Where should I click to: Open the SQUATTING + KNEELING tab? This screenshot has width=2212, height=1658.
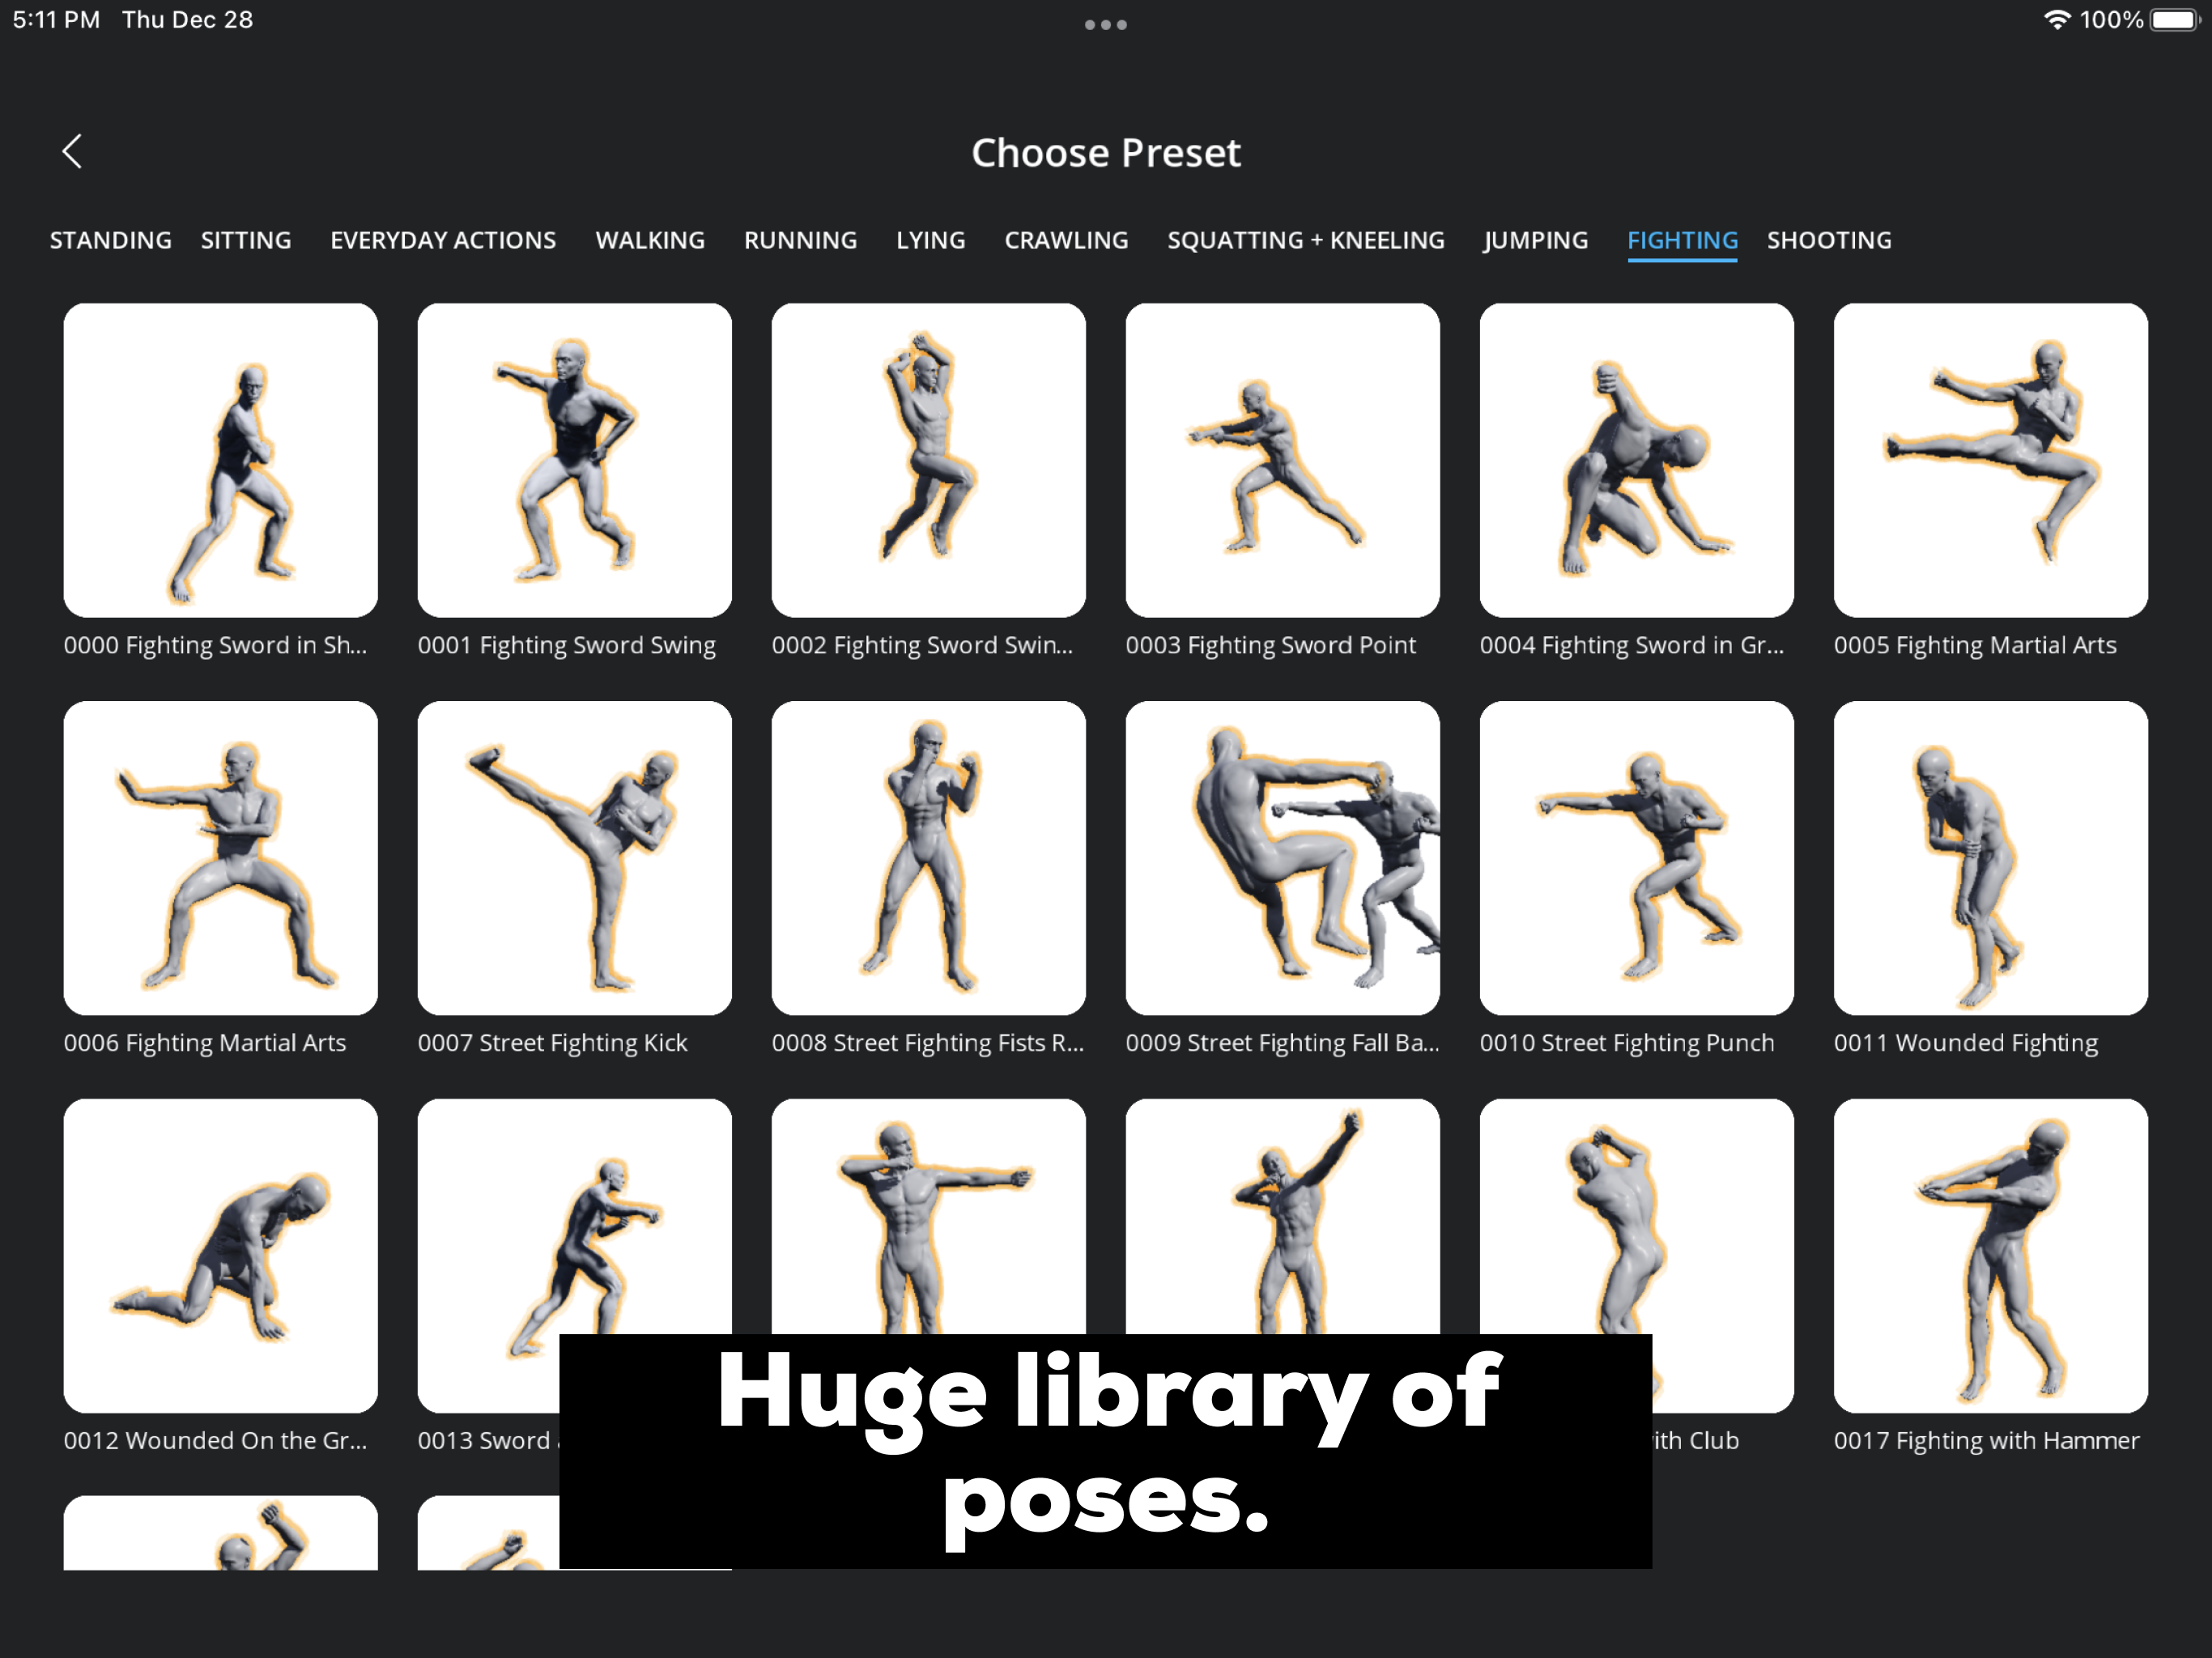1306,240
